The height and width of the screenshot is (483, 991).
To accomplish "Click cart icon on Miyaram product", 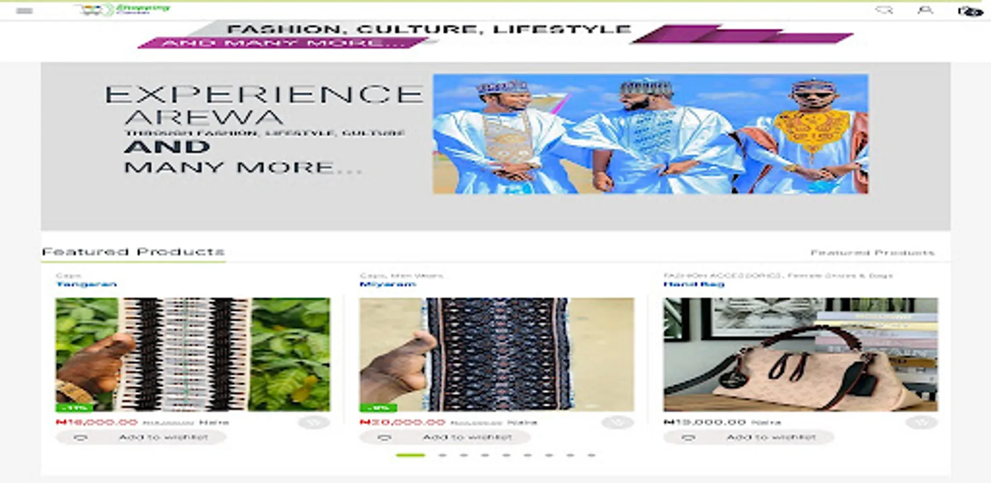I will point(617,423).
